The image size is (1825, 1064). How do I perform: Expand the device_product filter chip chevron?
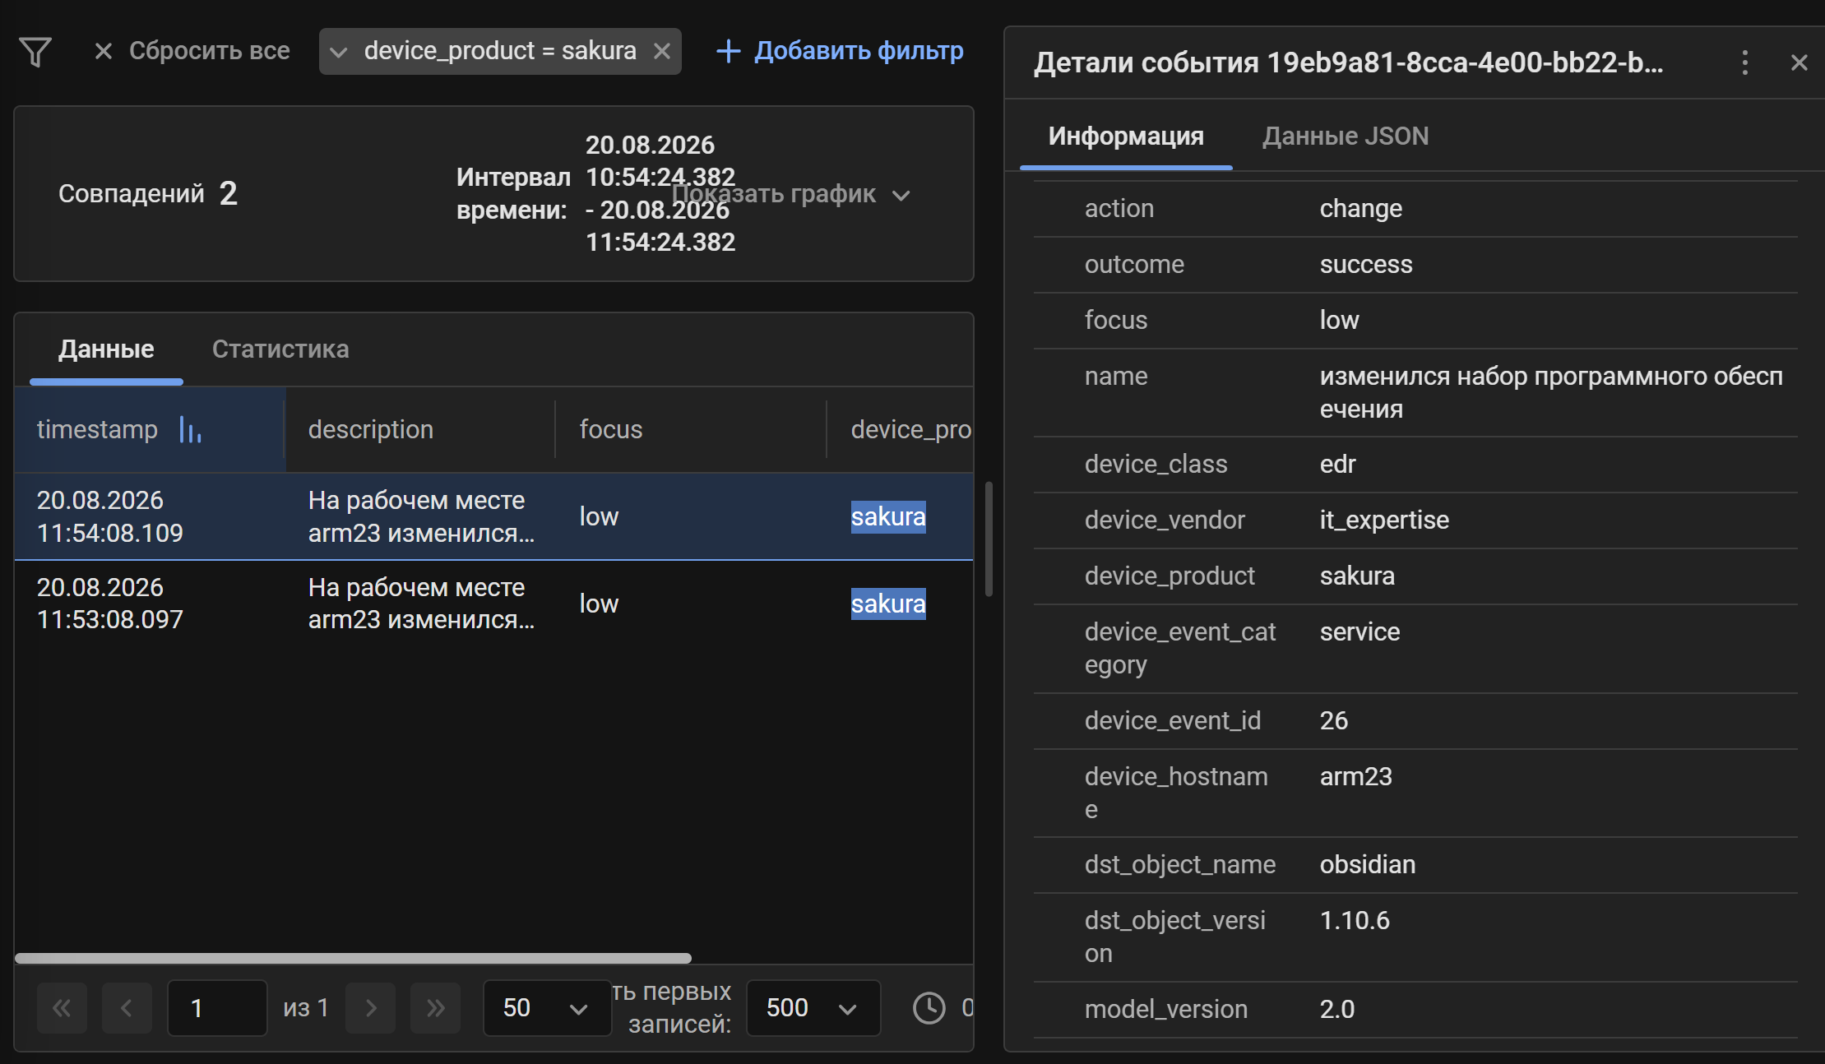coord(338,52)
